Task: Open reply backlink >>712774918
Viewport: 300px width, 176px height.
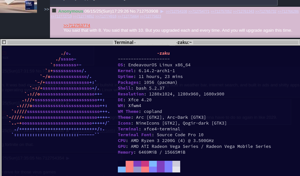Action: pyautogui.click(x=106, y=16)
